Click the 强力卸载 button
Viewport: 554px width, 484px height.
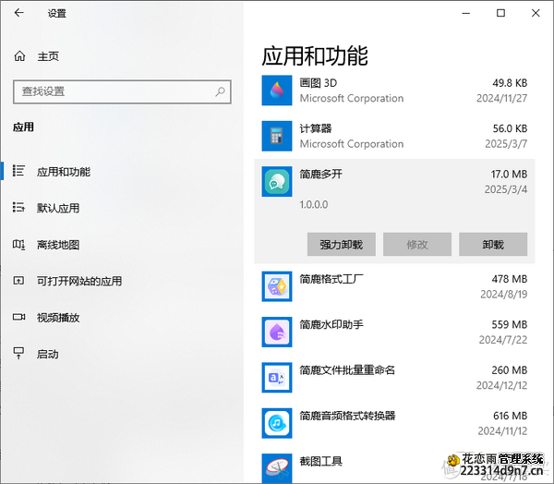342,244
